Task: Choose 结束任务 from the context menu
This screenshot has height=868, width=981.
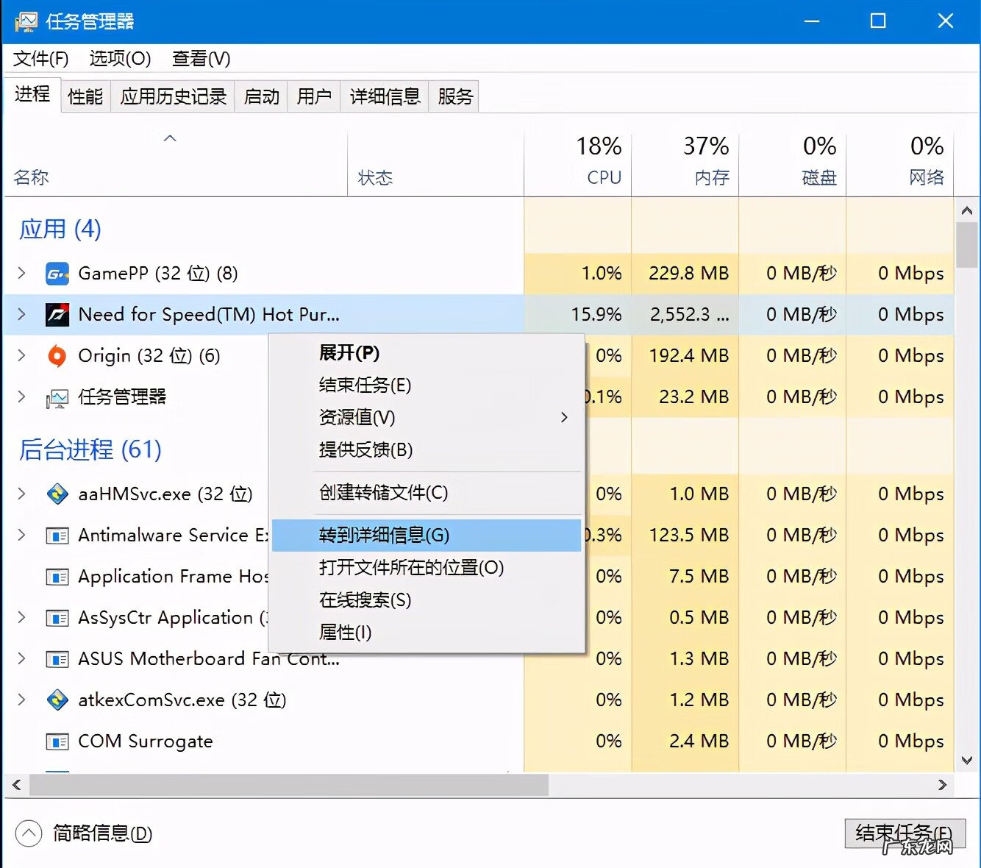Action: (x=365, y=385)
